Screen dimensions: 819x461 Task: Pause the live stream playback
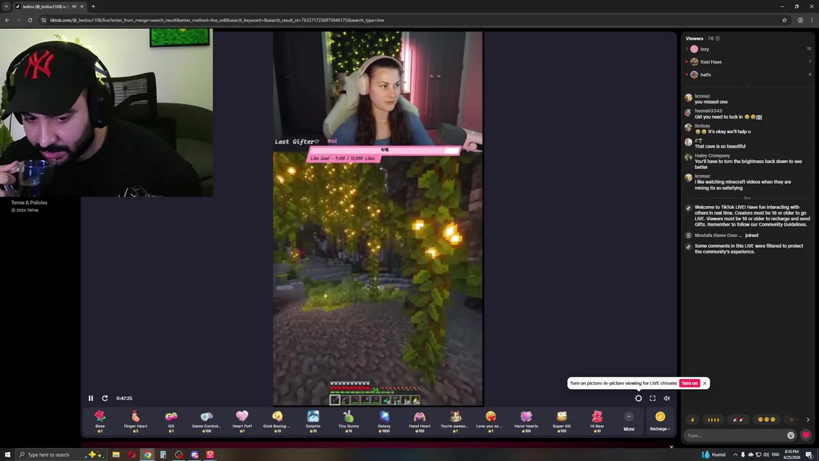[90, 398]
